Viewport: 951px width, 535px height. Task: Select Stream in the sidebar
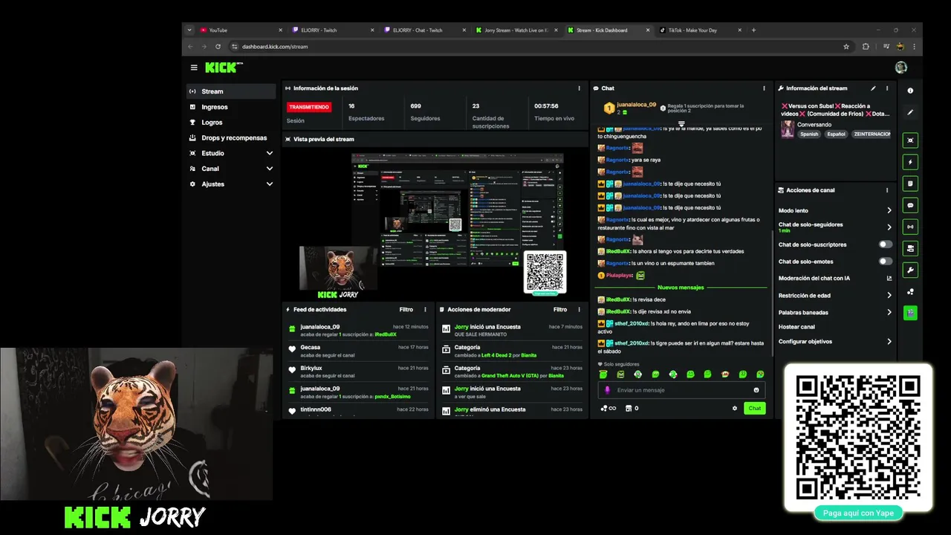(x=231, y=91)
